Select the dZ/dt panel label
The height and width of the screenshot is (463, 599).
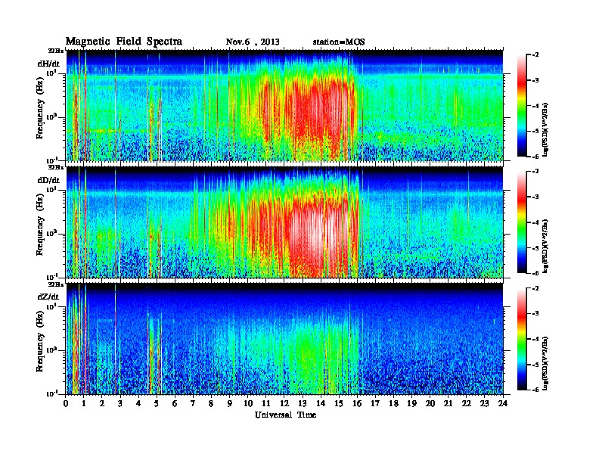48,297
